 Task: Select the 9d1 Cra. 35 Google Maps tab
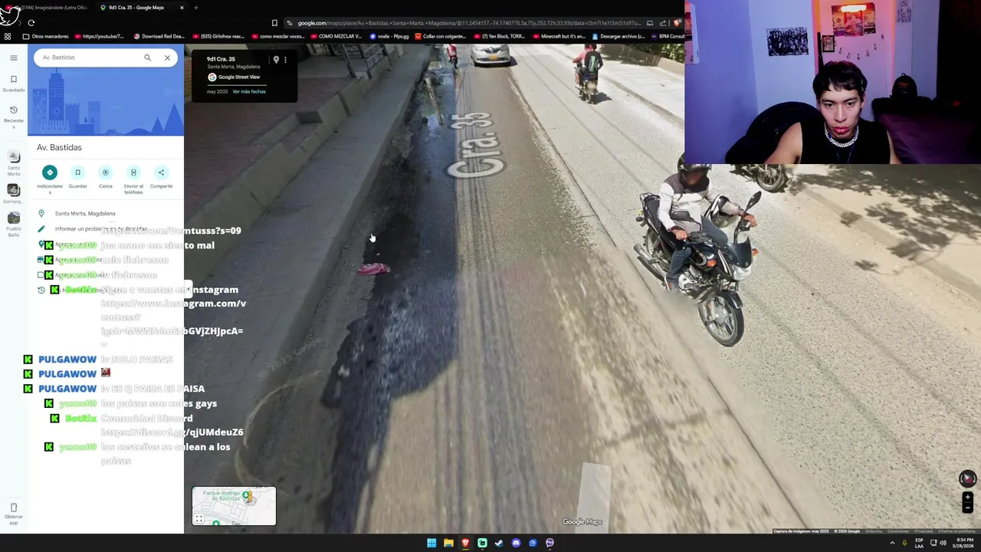[142, 8]
